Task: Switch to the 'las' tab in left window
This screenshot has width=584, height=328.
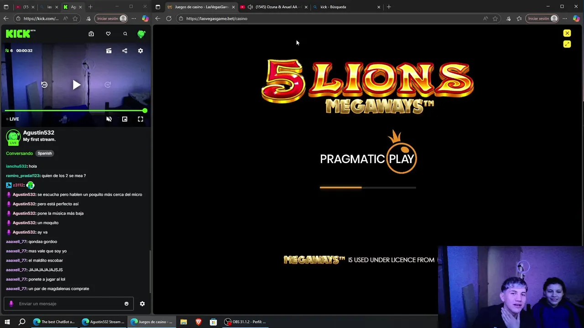Action: click(x=49, y=7)
